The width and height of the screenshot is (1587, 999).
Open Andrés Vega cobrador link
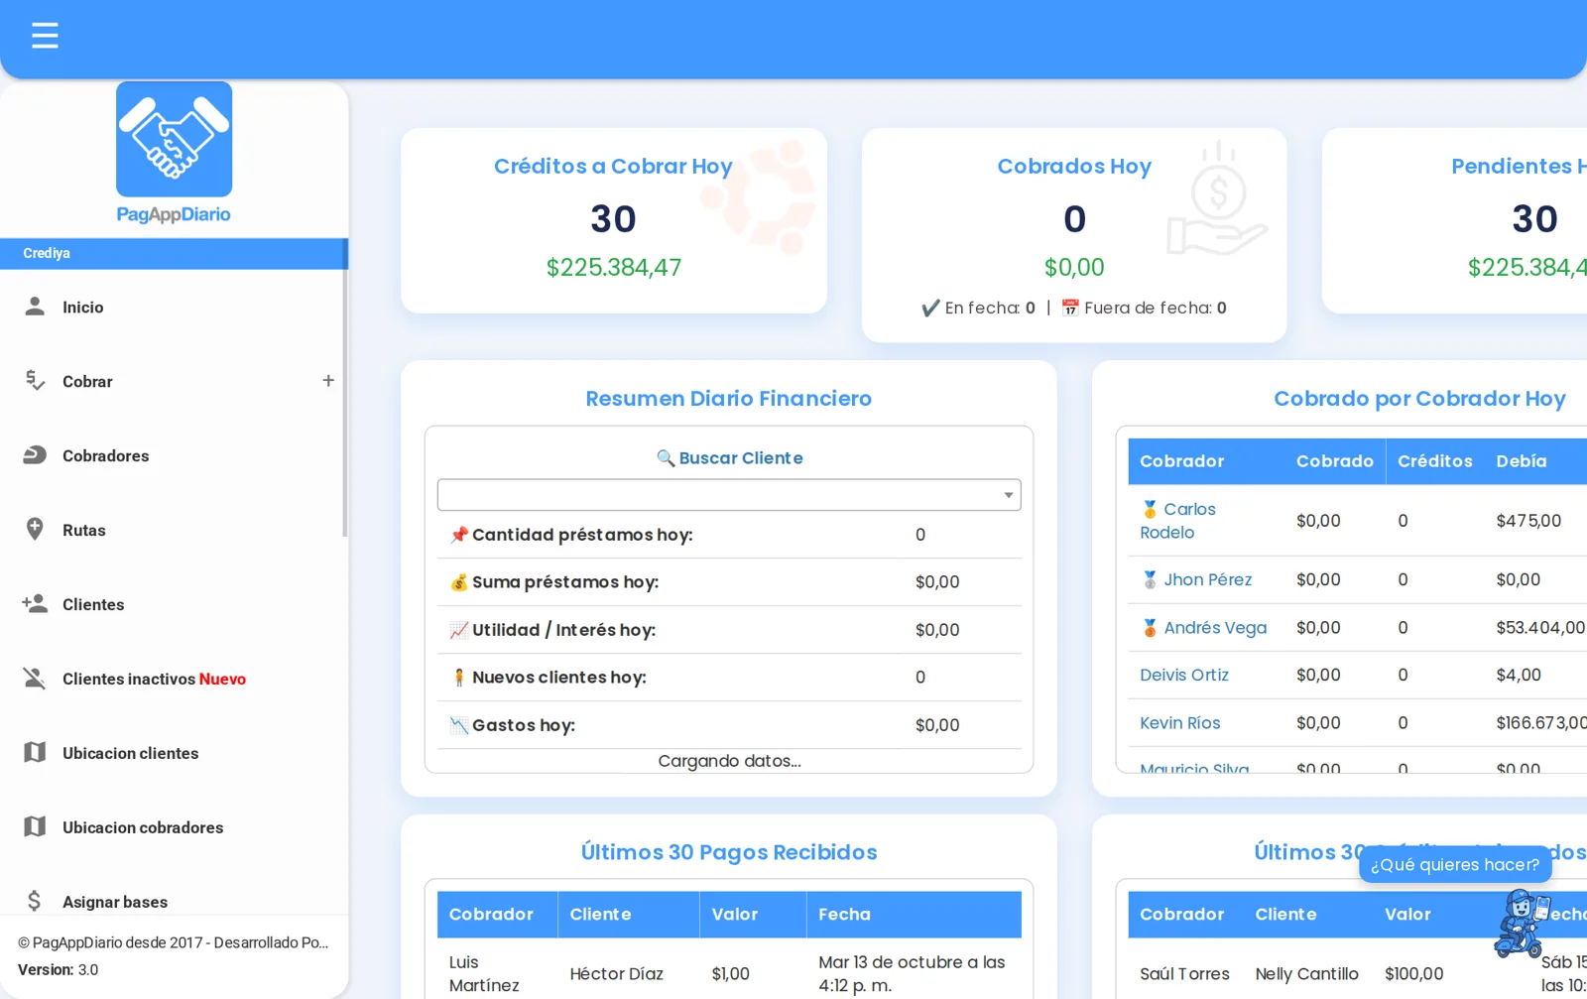[x=1214, y=628]
